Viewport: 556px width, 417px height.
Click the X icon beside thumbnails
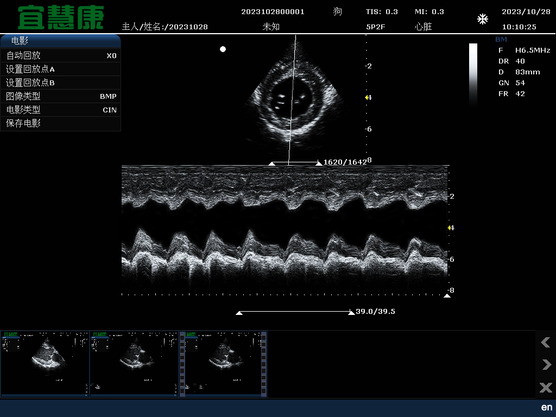click(545, 387)
